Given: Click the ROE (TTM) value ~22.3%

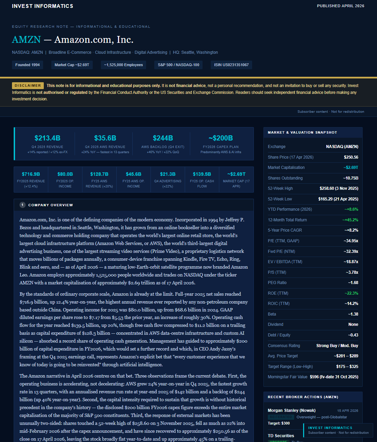Looking at the screenshot, I should tap(351, 293).
